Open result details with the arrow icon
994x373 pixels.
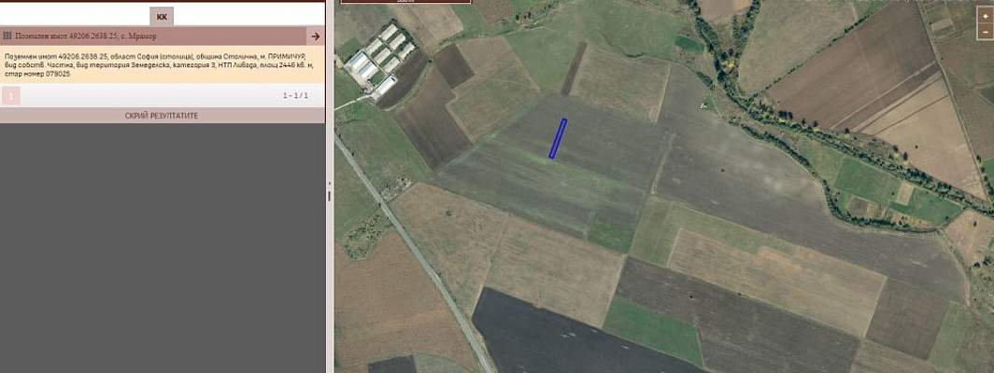[315, 36]
